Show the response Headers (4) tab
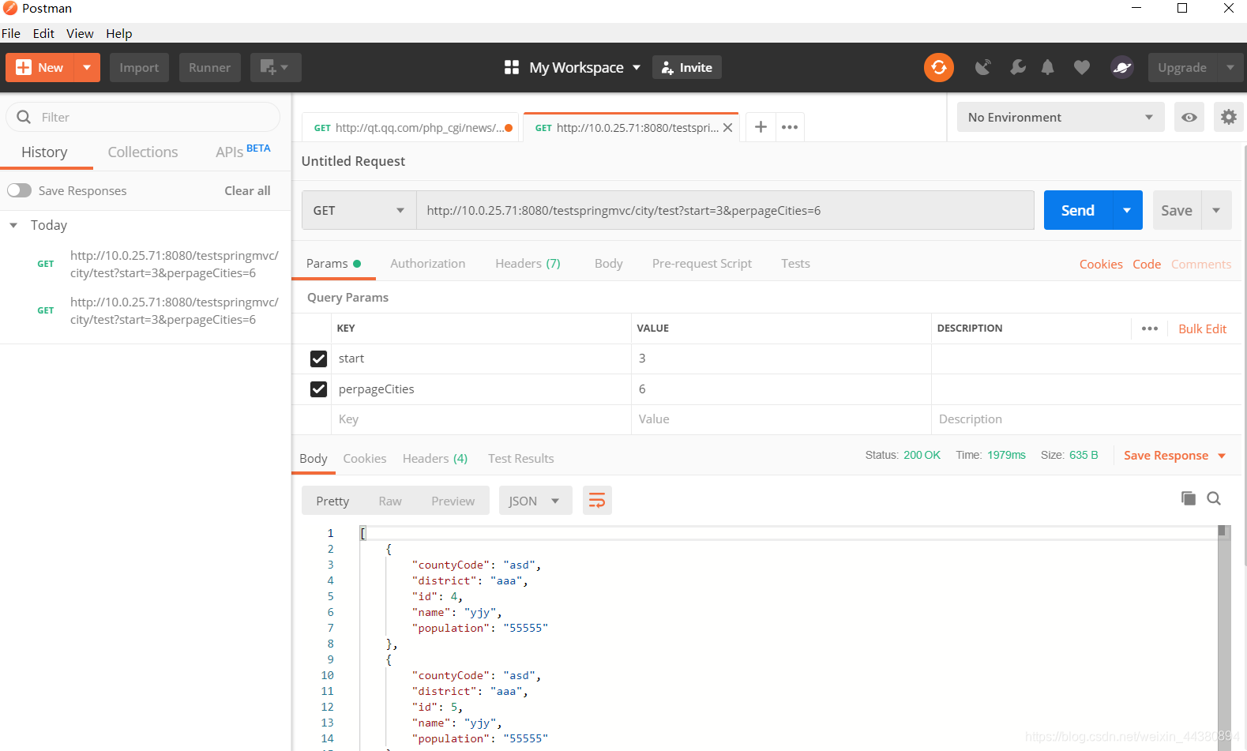The height and width of the screenshot is (751, 1247). (x=435, y=458)
